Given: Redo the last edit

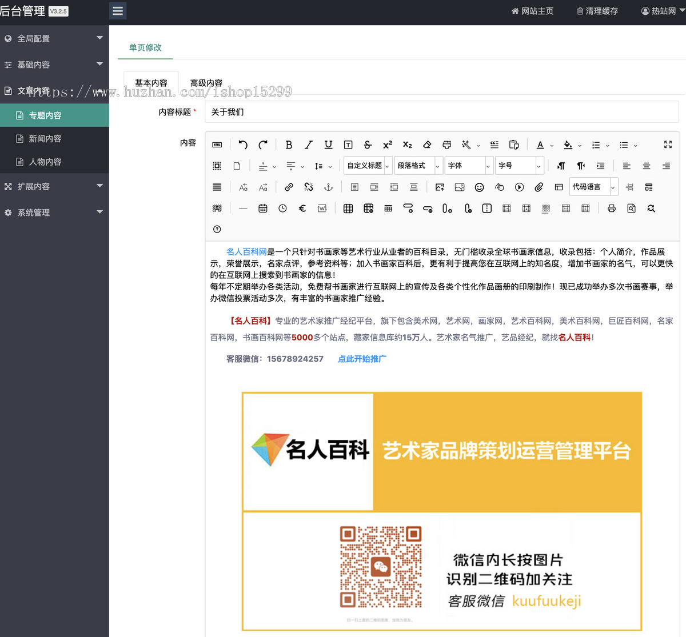Looking at the screenshot, I should (x=263, y=145).
